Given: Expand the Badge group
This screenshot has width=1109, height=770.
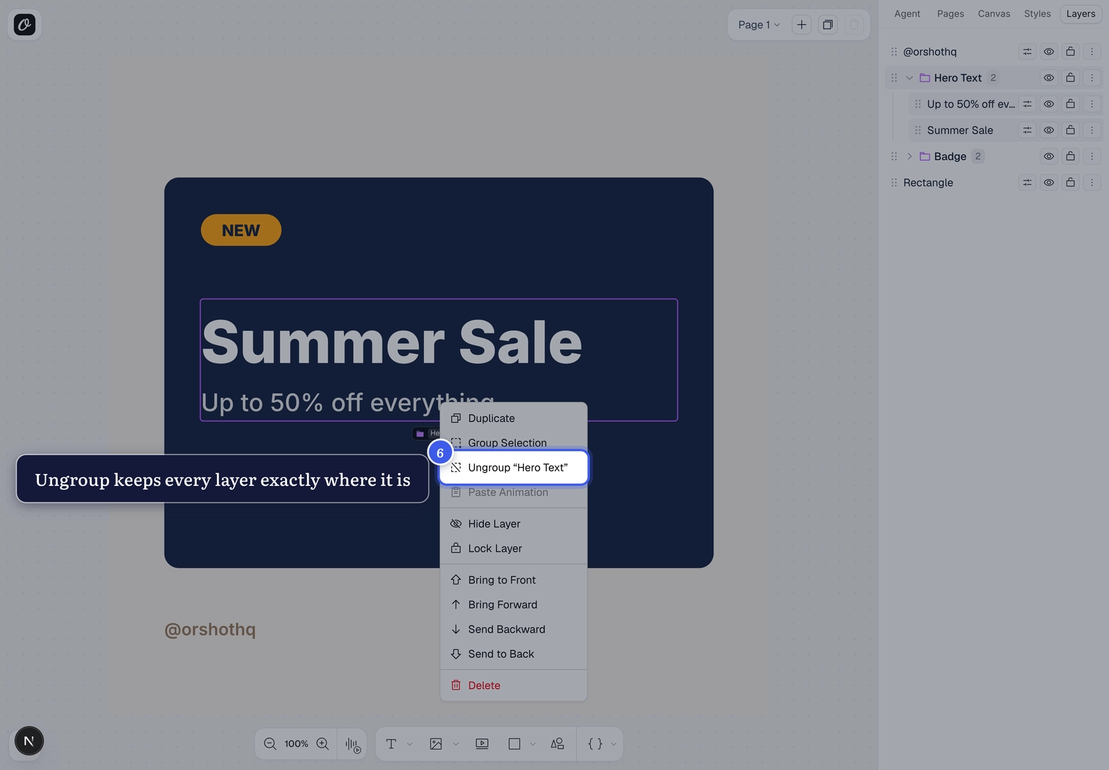Looking at the screenshot, I should (909, 157).
